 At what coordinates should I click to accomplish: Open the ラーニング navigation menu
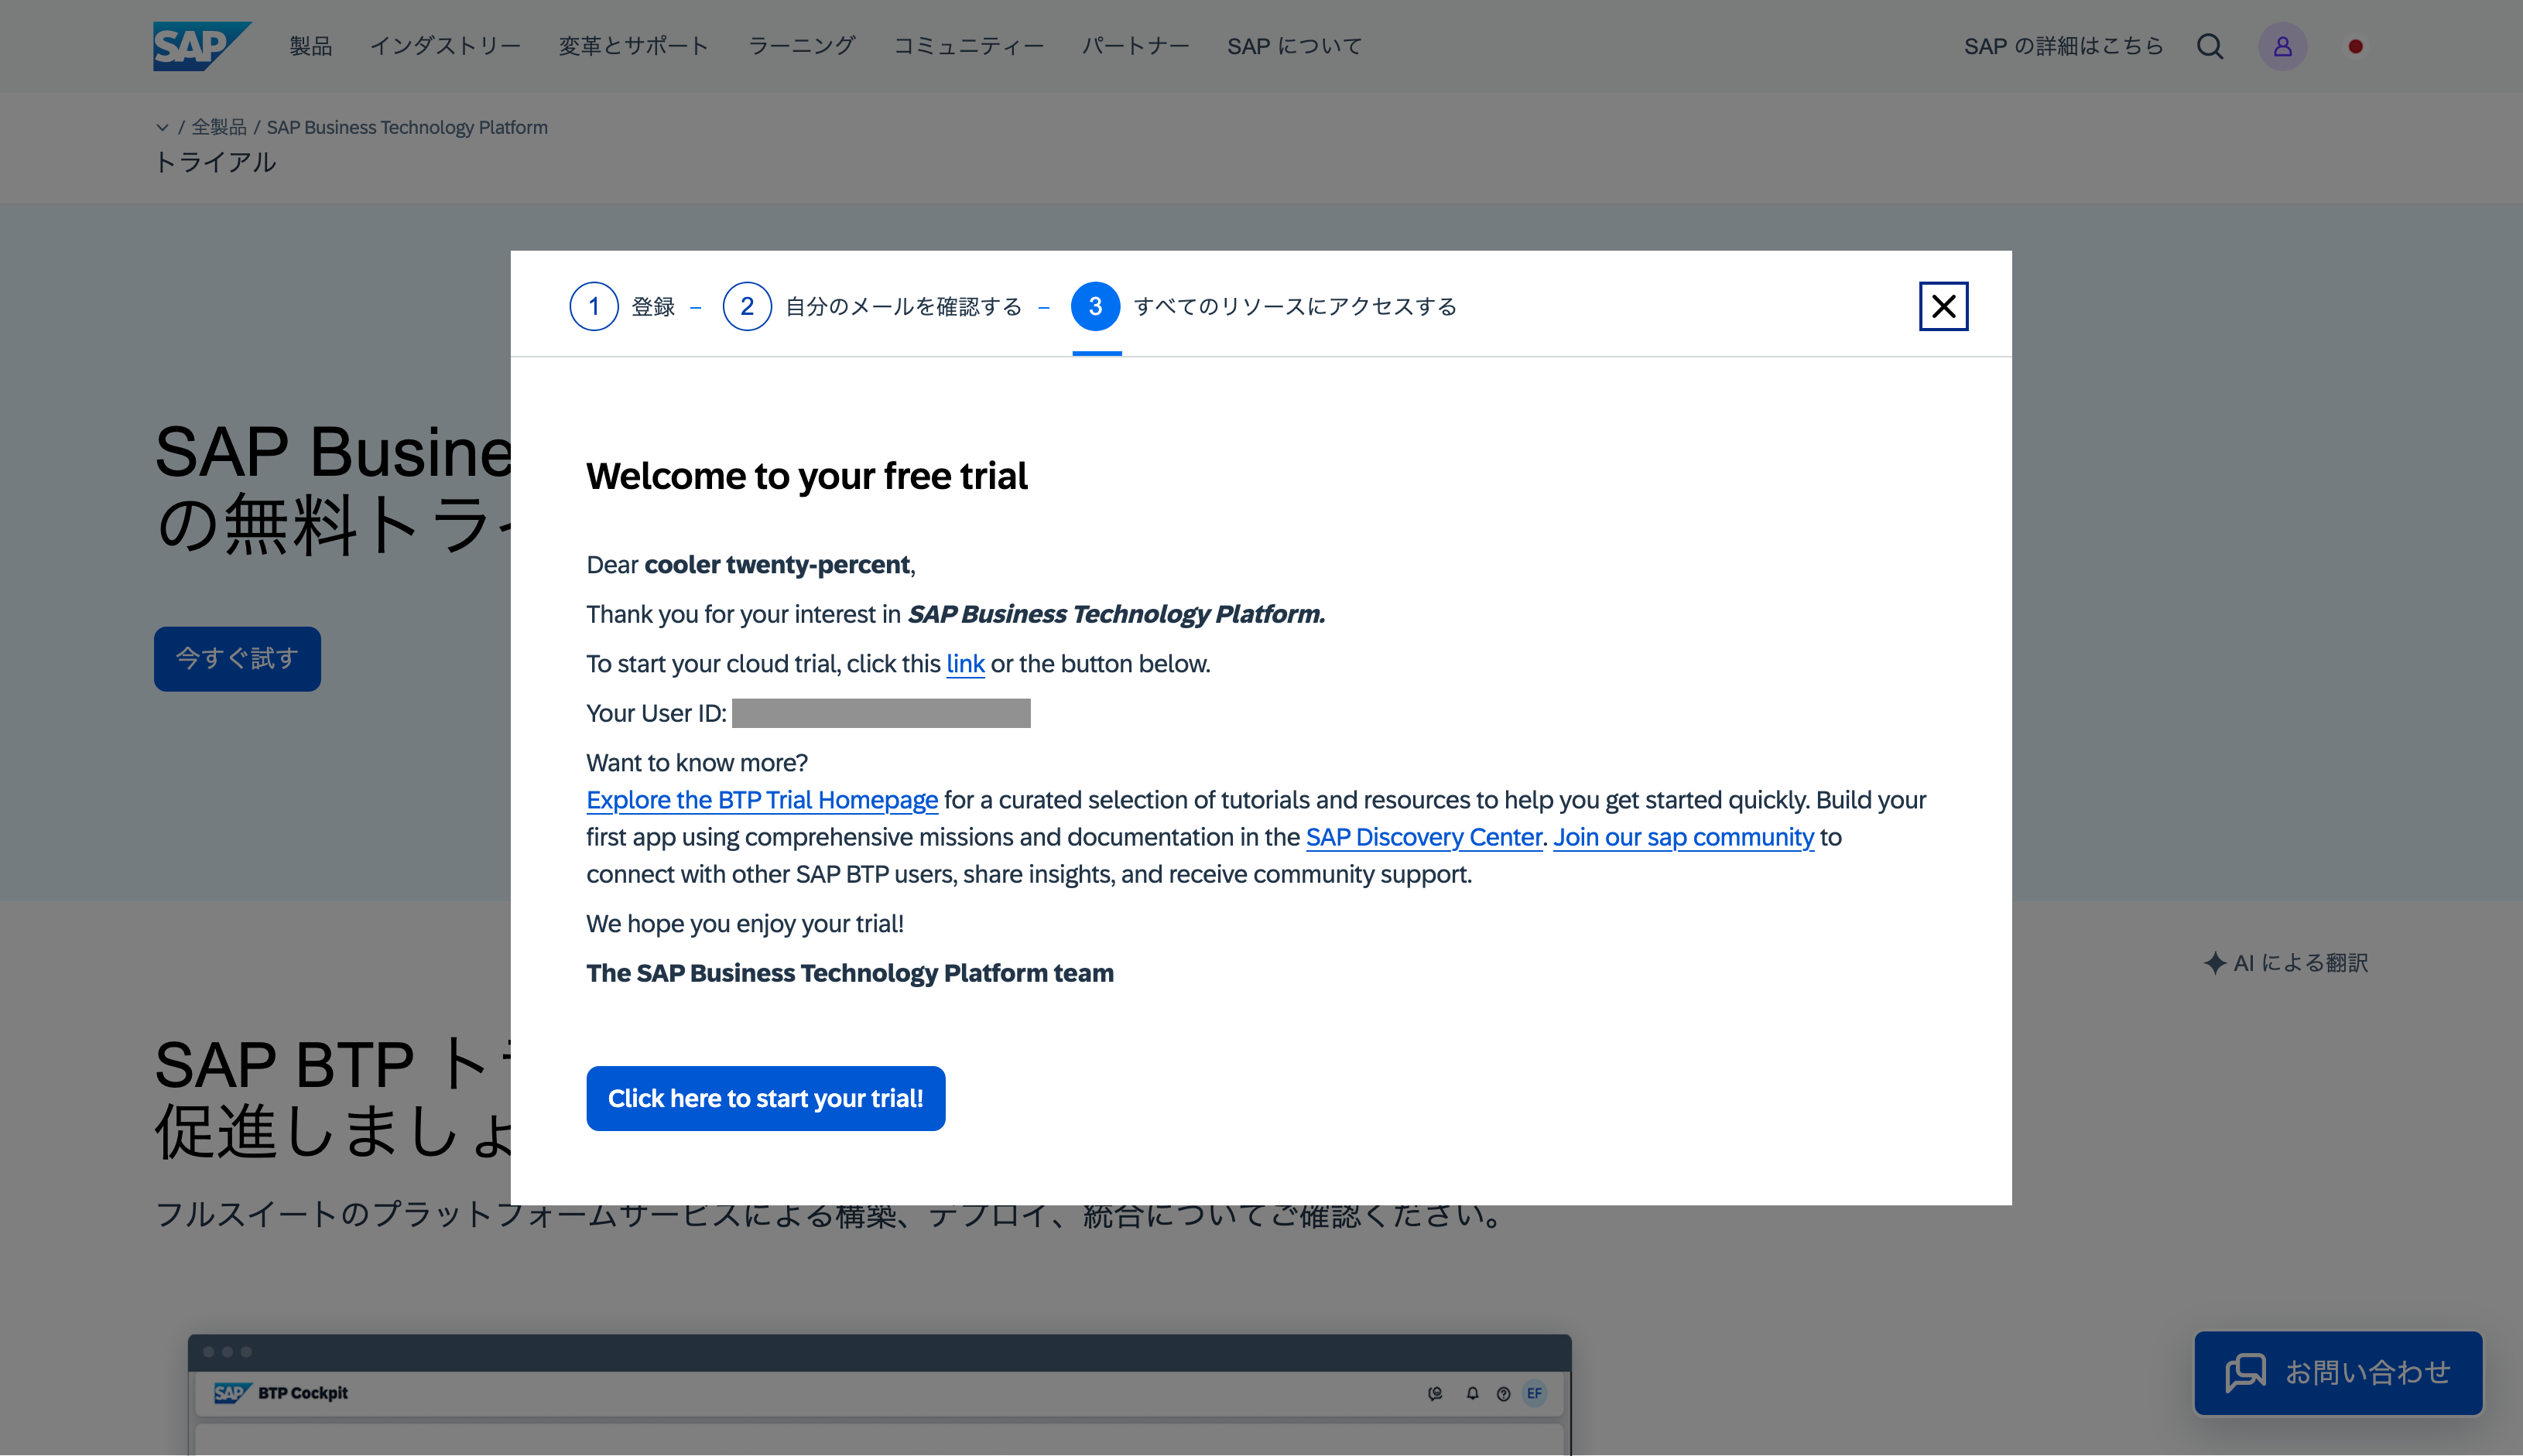click(x=801, y=46)
